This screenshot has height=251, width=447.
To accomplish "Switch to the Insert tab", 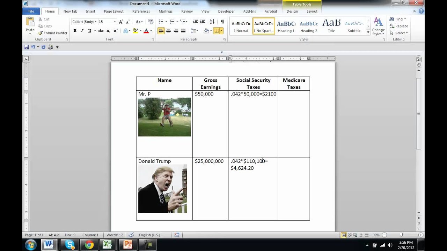I will (x=90, y=11).
